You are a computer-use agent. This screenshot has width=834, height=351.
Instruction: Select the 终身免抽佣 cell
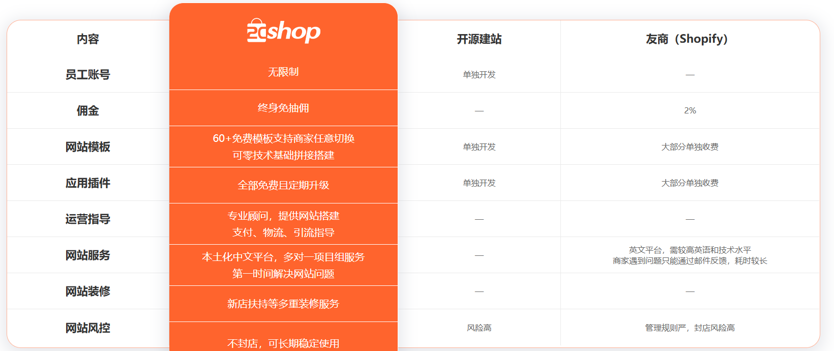283,108
